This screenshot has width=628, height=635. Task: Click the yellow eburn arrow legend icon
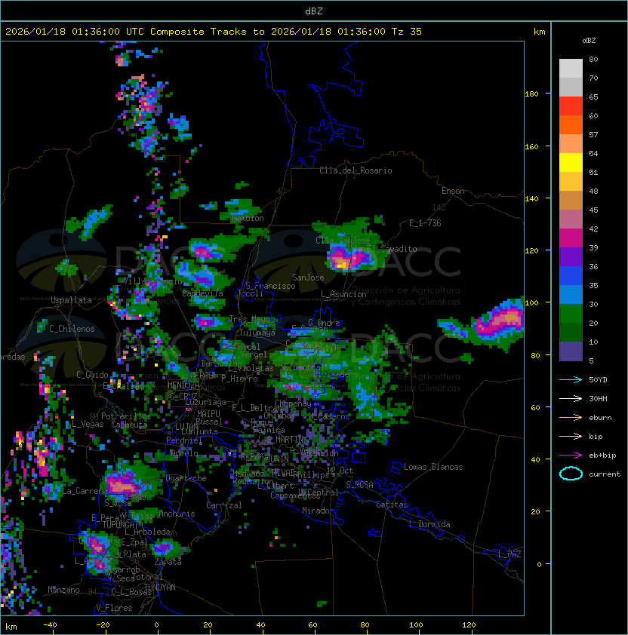(571, 418)
